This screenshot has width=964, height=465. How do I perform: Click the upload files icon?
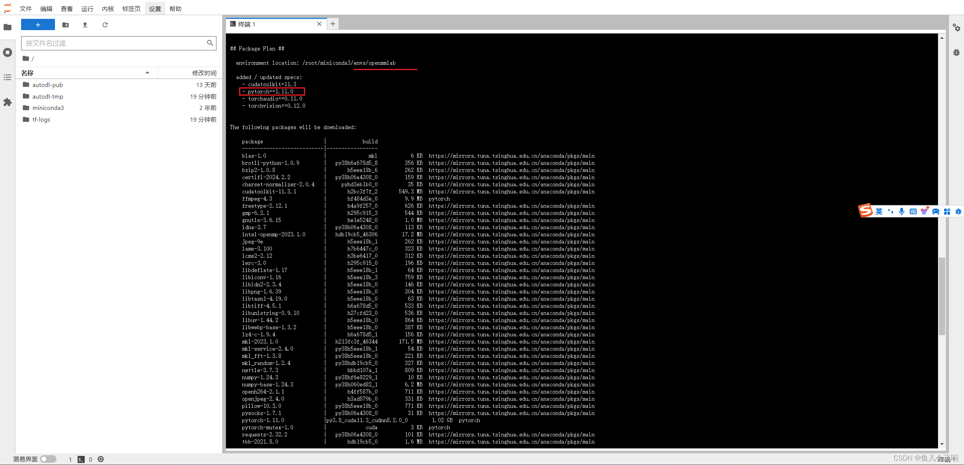tap(85, 24)
